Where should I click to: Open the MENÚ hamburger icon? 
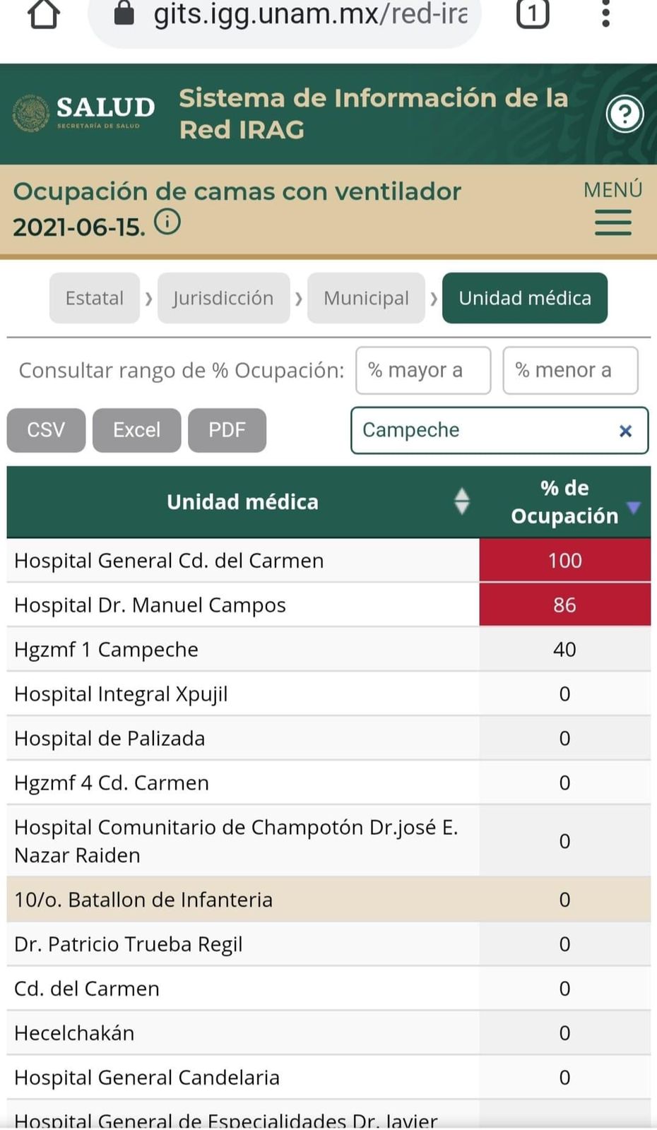(612, 223)
